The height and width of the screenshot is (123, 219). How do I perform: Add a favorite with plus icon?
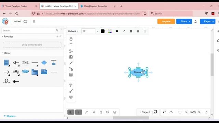point(57,37)
